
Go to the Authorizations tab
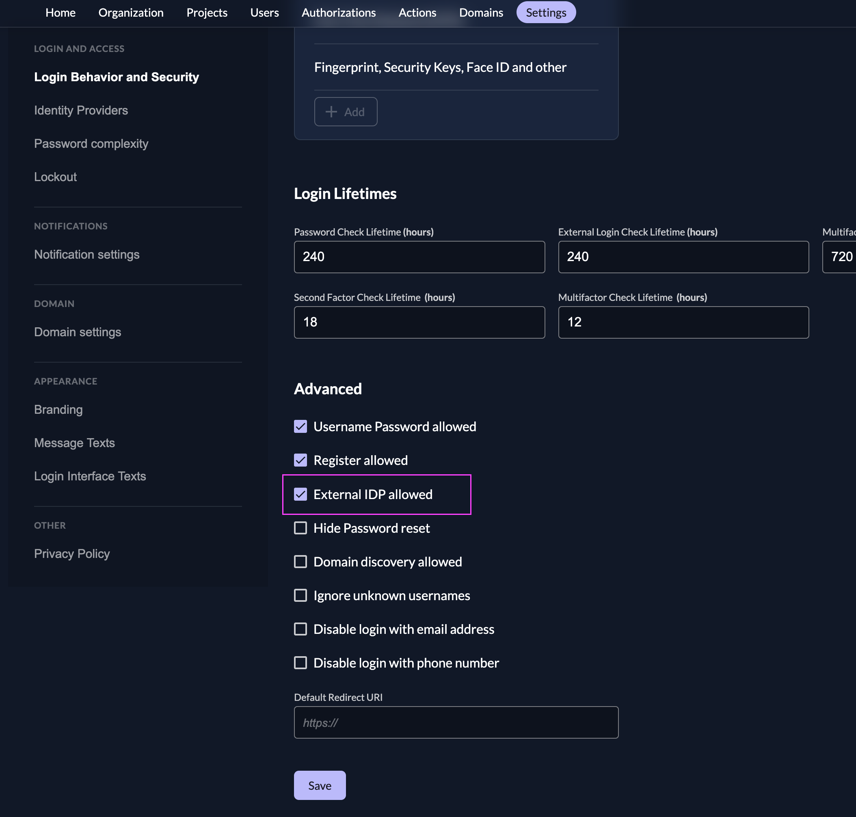tap(338, 13)
